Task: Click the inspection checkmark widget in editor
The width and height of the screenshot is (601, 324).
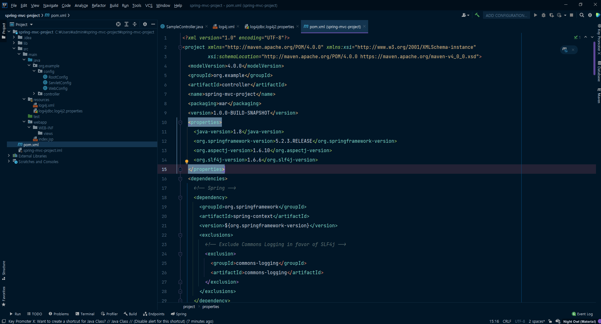Action: [x=577, y=37]
